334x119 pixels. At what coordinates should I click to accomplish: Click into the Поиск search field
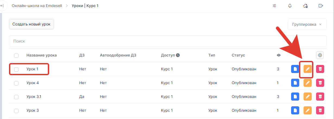pyautogui.click(x=168, y=41)
